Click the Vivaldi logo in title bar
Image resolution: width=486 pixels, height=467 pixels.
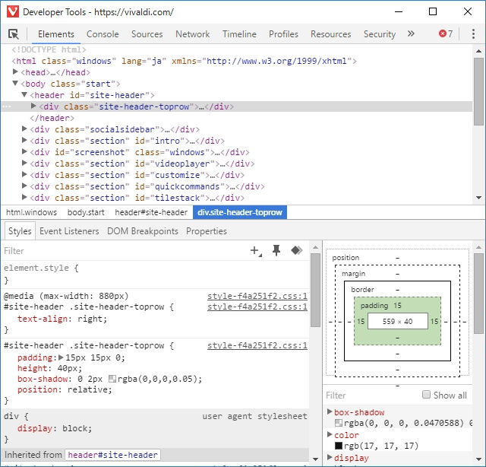click(13, 12)
